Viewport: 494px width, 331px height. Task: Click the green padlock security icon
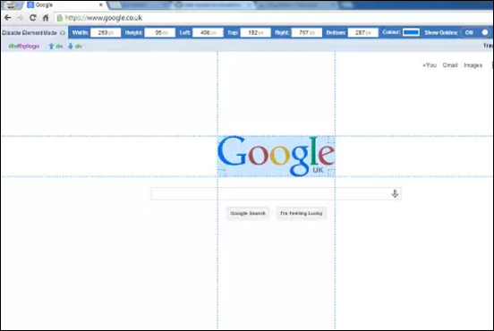coord(60,18)
